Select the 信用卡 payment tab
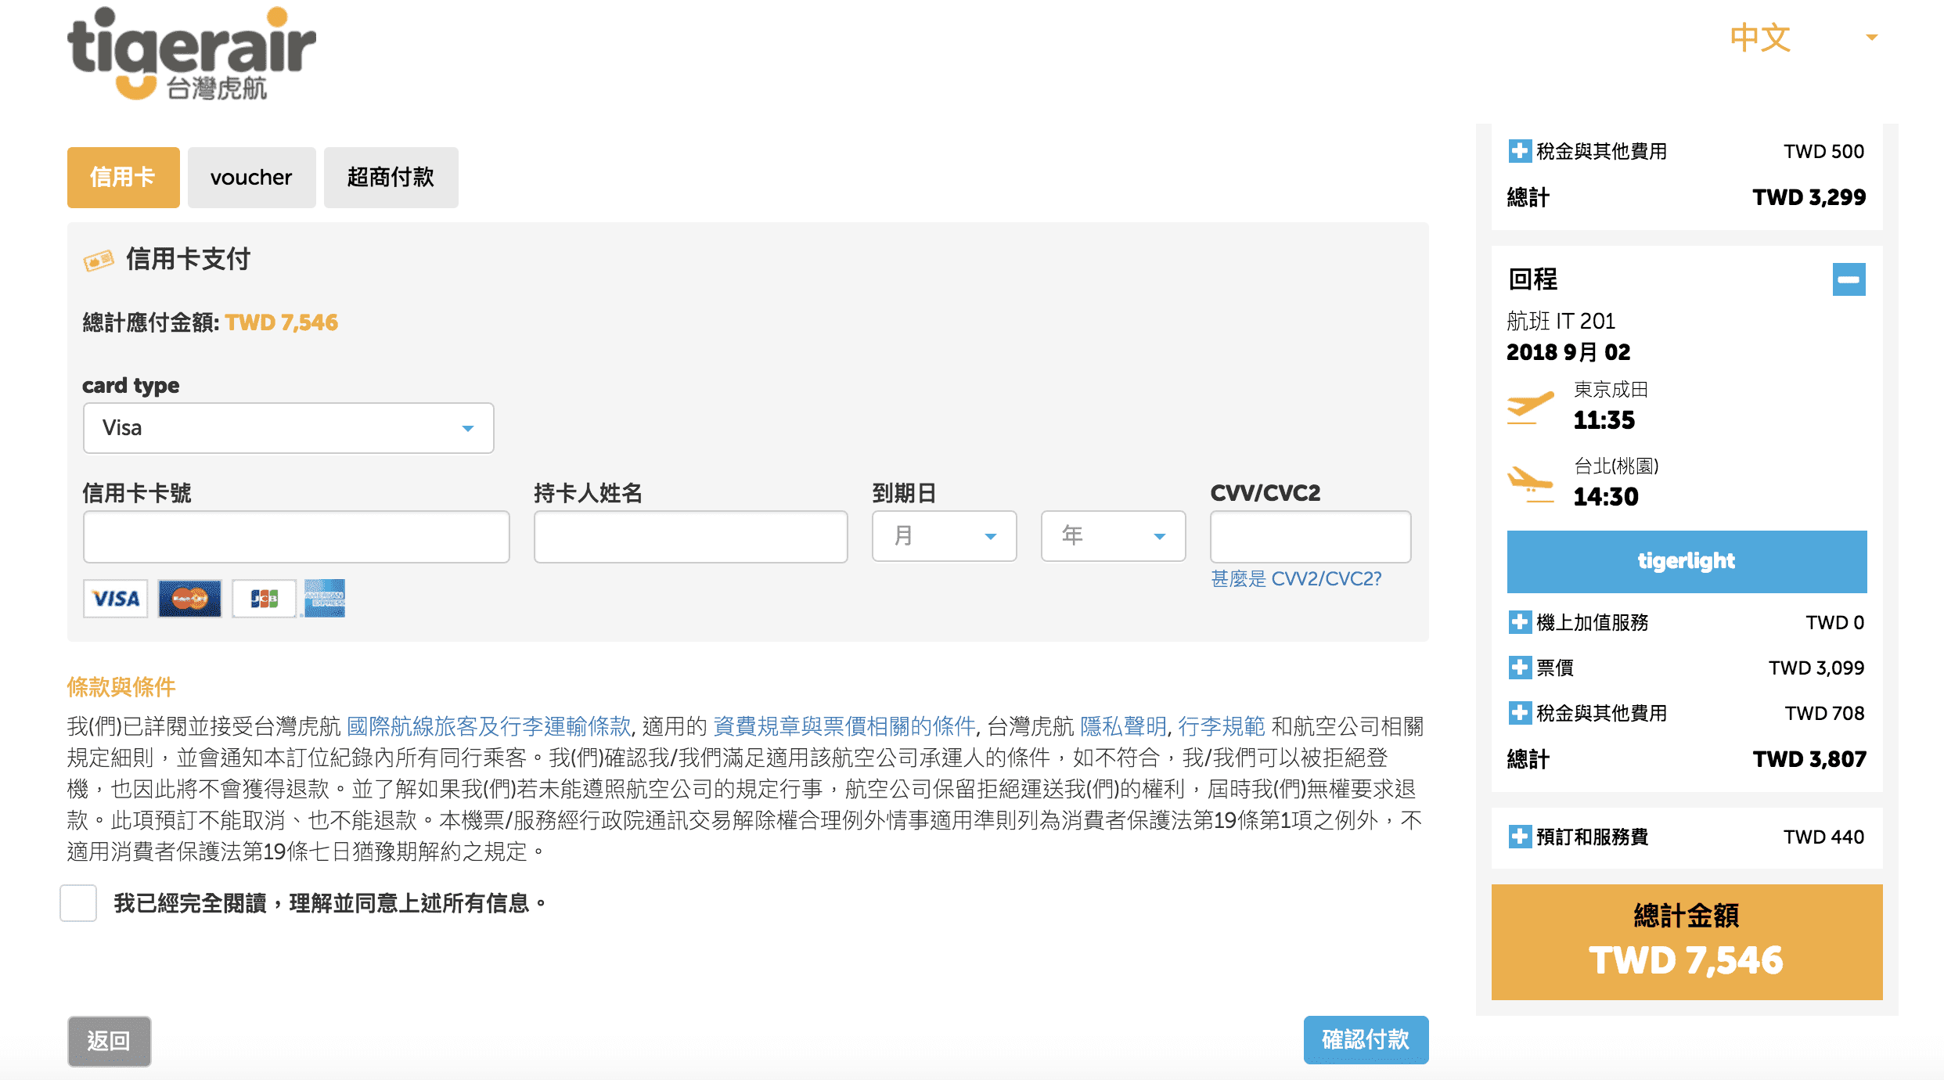Image resolution: width=1944 pixels, height=1080 pixels. tap(123, 177)
